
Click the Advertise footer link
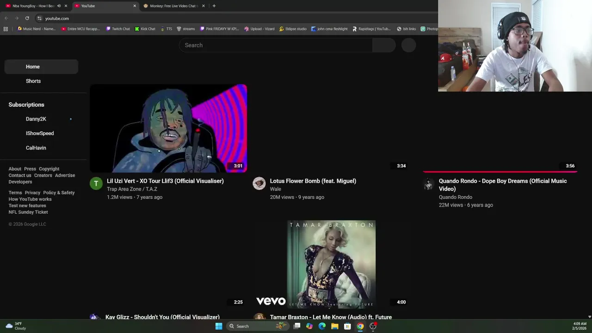click(x=65, y=175)
